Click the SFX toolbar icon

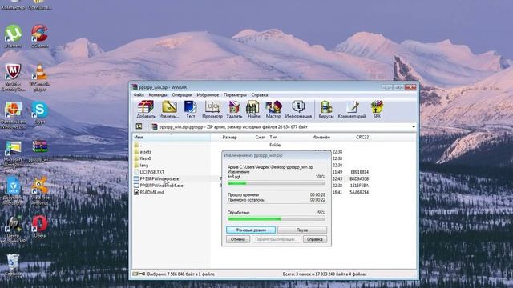[x=377, y=110]
